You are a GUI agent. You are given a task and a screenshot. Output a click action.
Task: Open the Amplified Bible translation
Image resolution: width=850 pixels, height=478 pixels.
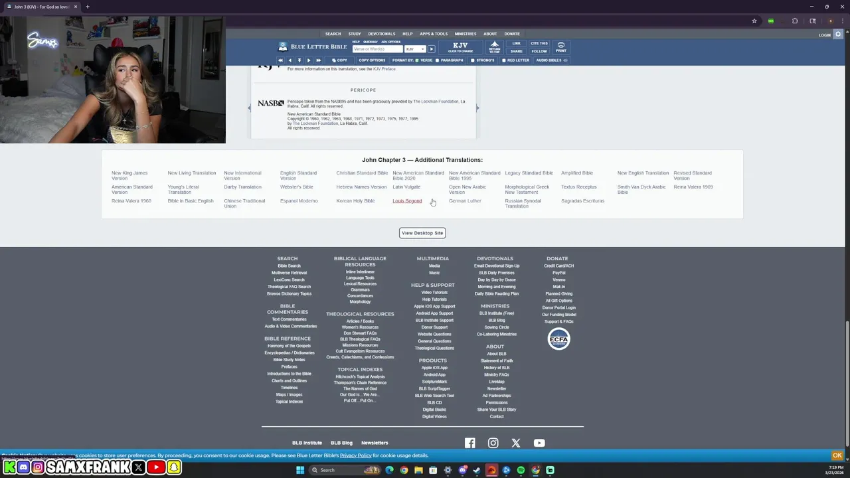coord(577,173)
